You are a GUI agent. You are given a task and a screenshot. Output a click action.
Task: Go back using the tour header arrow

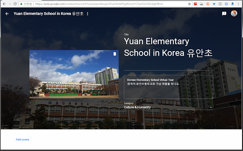coord(7,14)
